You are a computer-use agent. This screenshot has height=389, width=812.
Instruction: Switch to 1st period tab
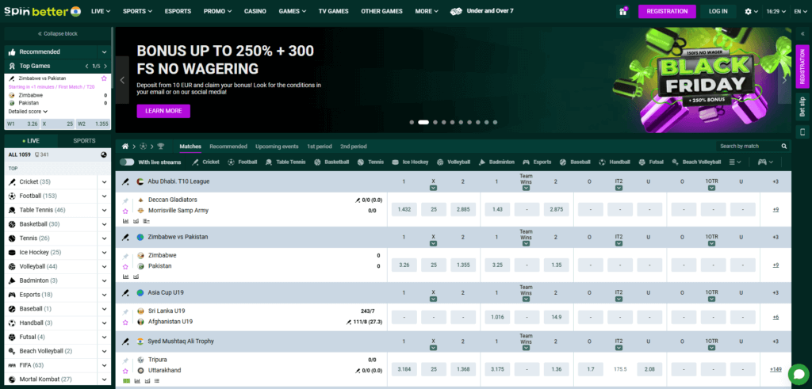[x=319, y=147]
